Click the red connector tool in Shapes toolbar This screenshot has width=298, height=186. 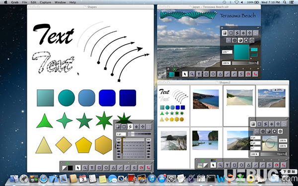[x=148, y=168]
